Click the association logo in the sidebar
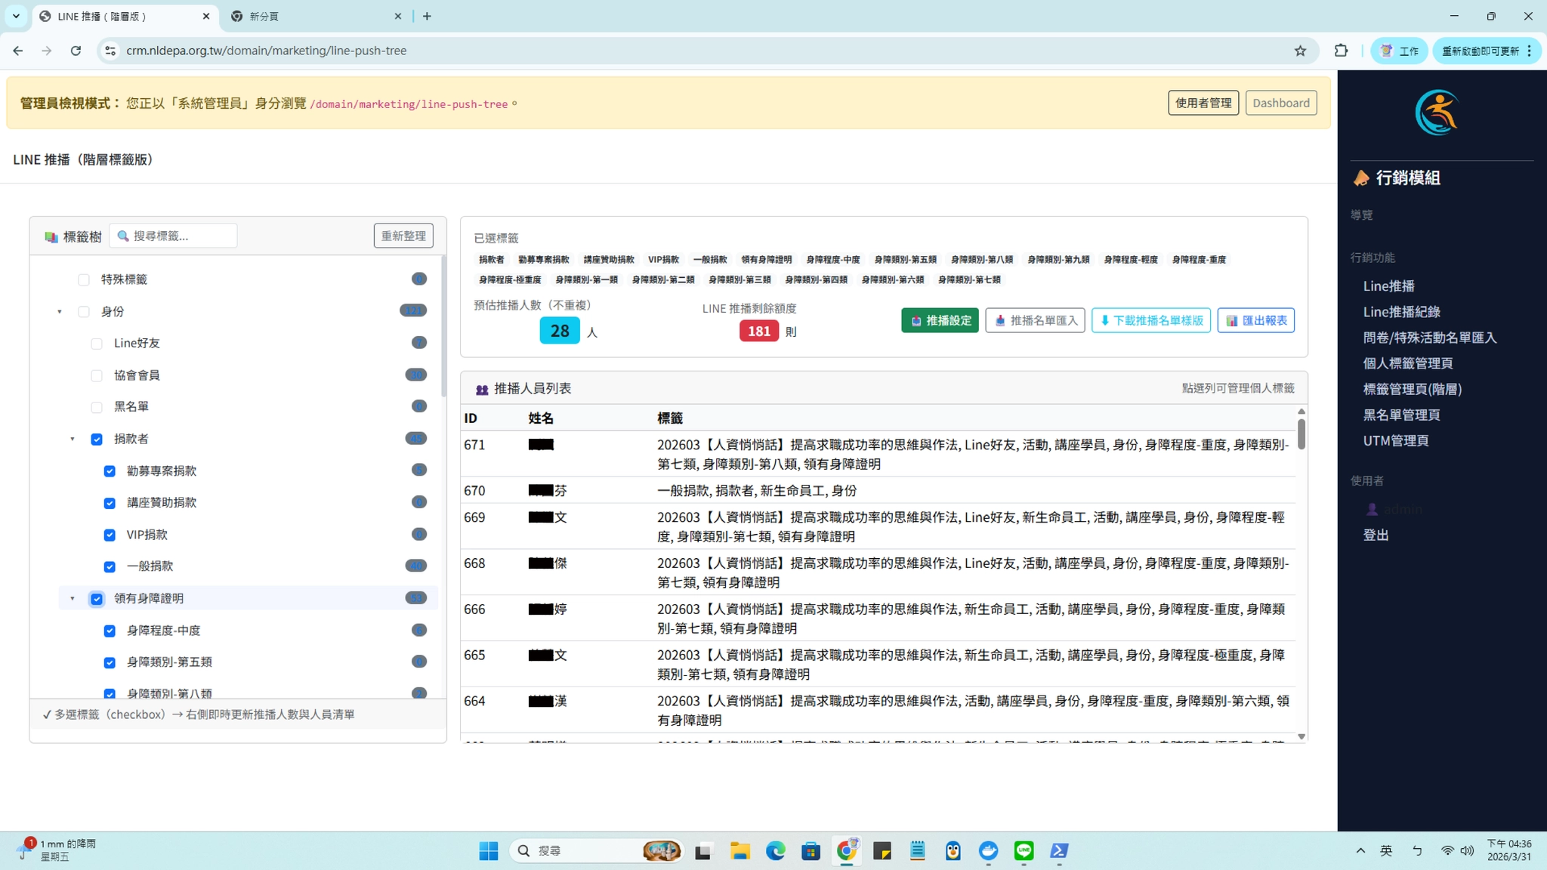The height and width of the screenshot is (870, 1547). pos(1437,113)
